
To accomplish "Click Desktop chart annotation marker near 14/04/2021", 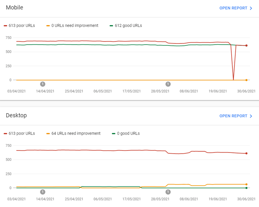I will click(x=43, y=192).
